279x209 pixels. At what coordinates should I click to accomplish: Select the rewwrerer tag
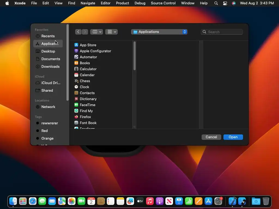(48, 123)
